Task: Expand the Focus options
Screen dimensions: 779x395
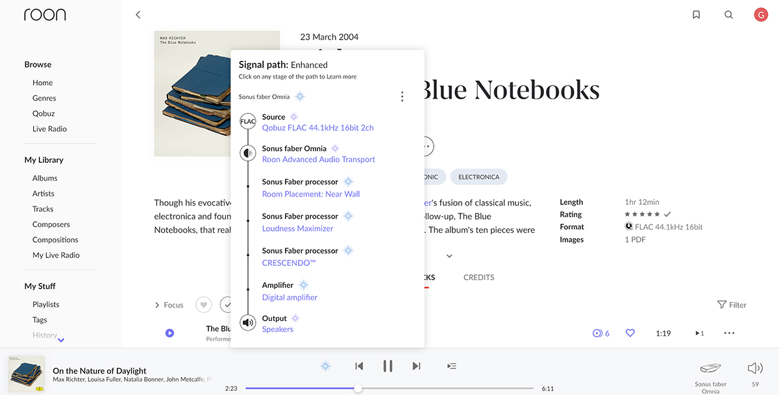Action: [x=169, y=305]
